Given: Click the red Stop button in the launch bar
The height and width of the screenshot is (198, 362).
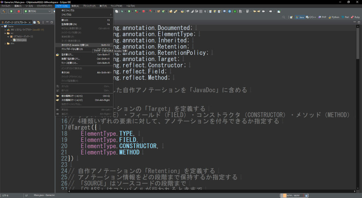Looking at the screenshot, I should pyautogui.click(x=19, y=11).
